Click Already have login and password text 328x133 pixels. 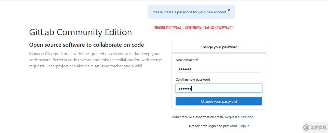[214, 126]
